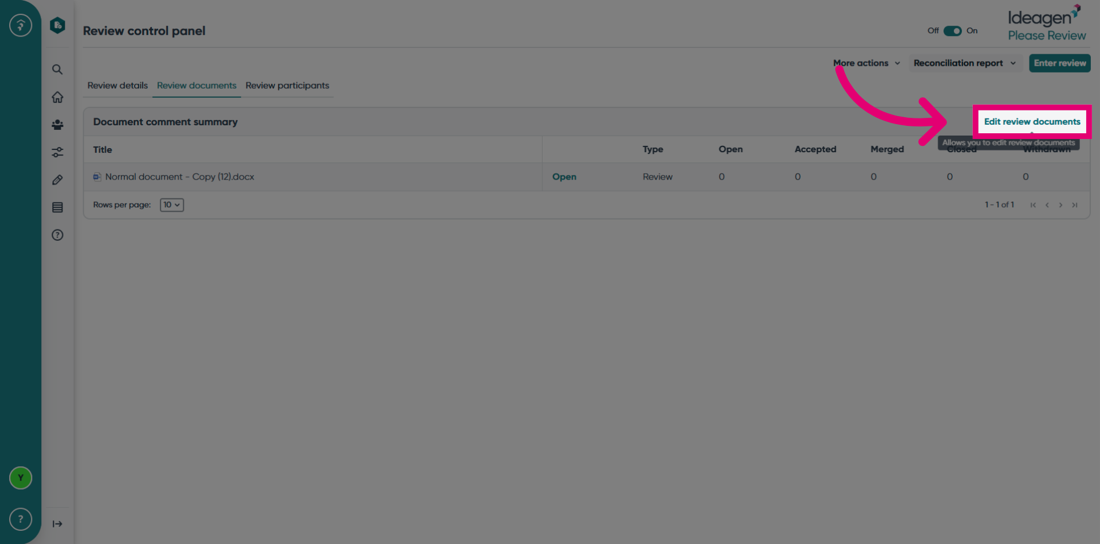Image resolution: width=1100 pixels, height=544 pixels.
Task: Expand sidebar with arrow icon
Action: click(x=57, y=524)
